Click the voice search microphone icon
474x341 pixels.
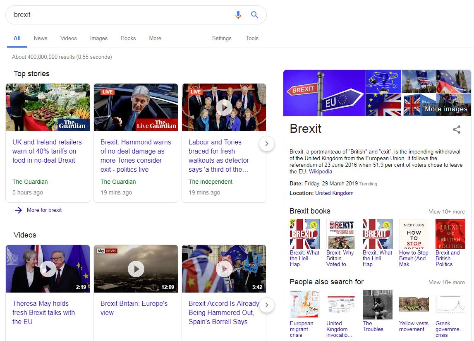[238, 14]
